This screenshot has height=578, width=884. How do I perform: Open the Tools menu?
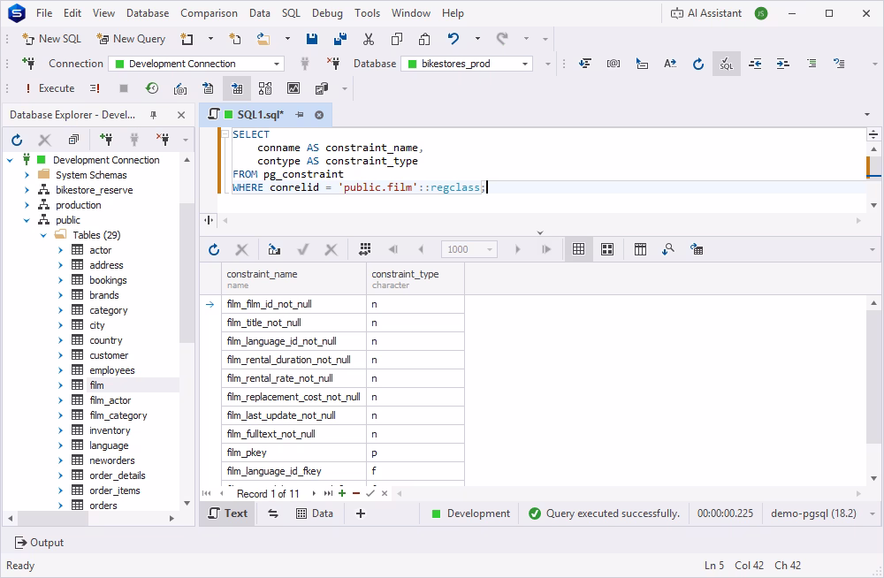[x=367, y=13]
